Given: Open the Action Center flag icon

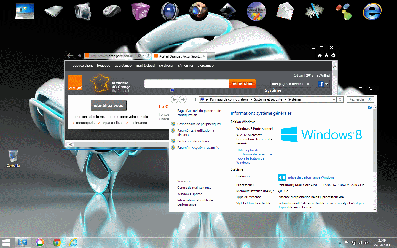Looking at the screenshot, I should [x=347, y=243].
